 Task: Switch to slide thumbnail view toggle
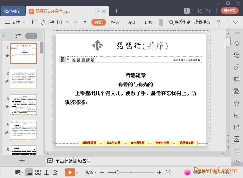[31, 36]
